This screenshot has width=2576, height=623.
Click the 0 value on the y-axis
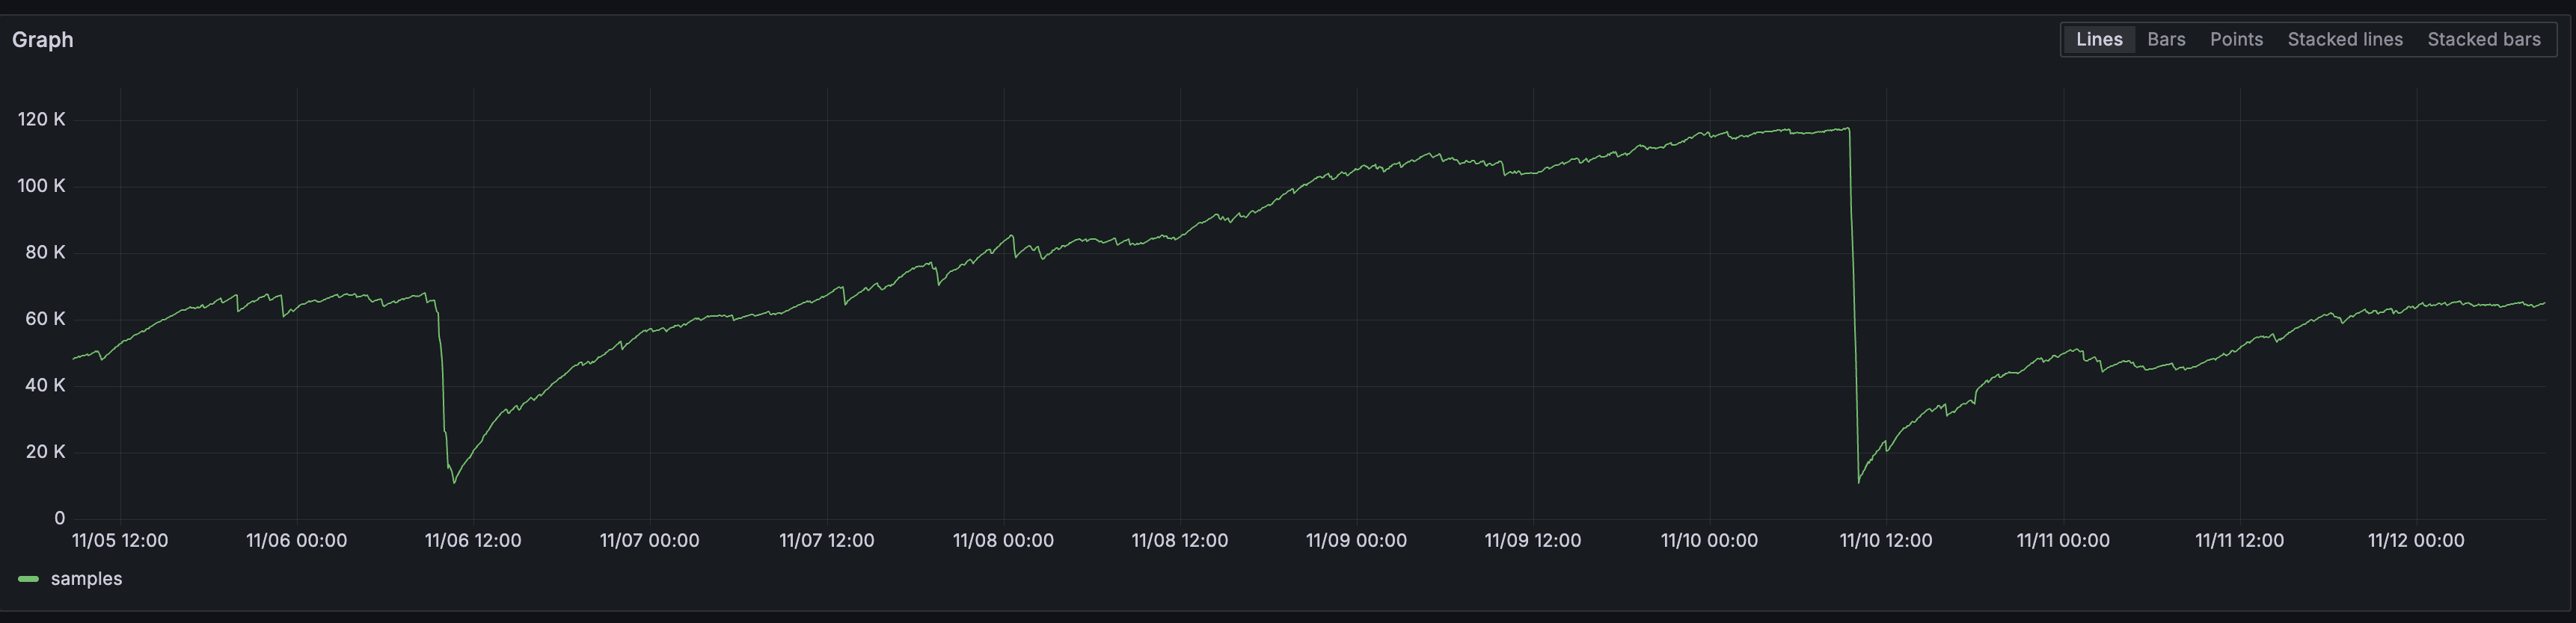pyautogui.click(x=59, y=518)
